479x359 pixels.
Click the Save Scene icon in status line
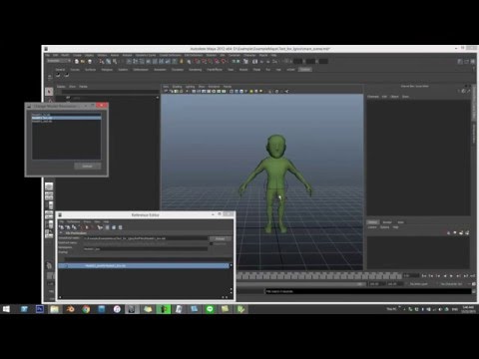[90, 62]
